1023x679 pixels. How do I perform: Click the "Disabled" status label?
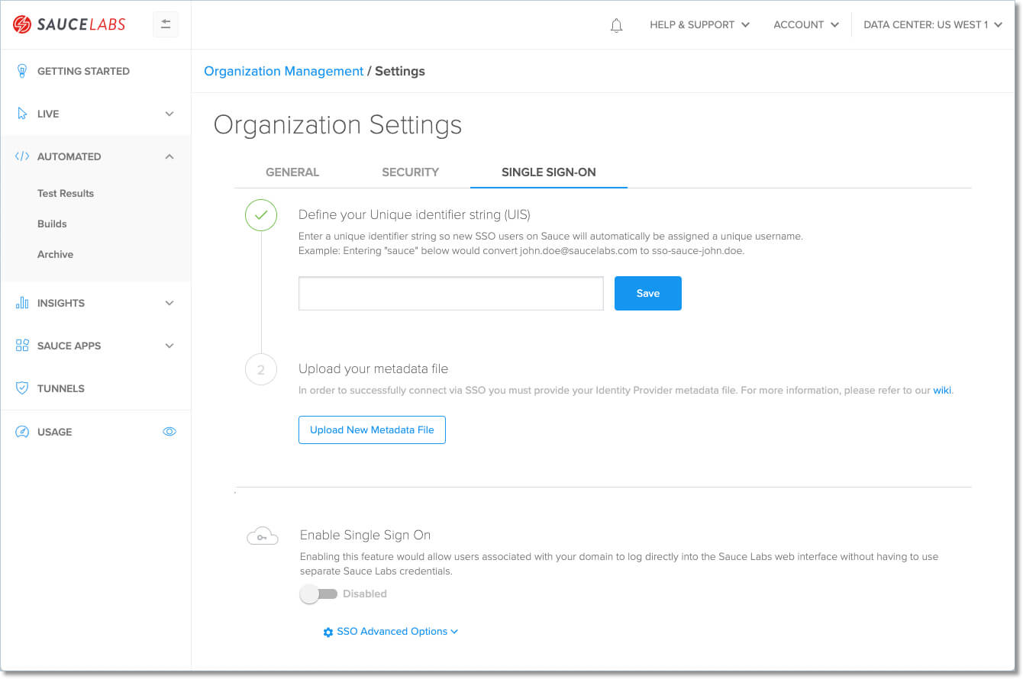click(365, 594)
